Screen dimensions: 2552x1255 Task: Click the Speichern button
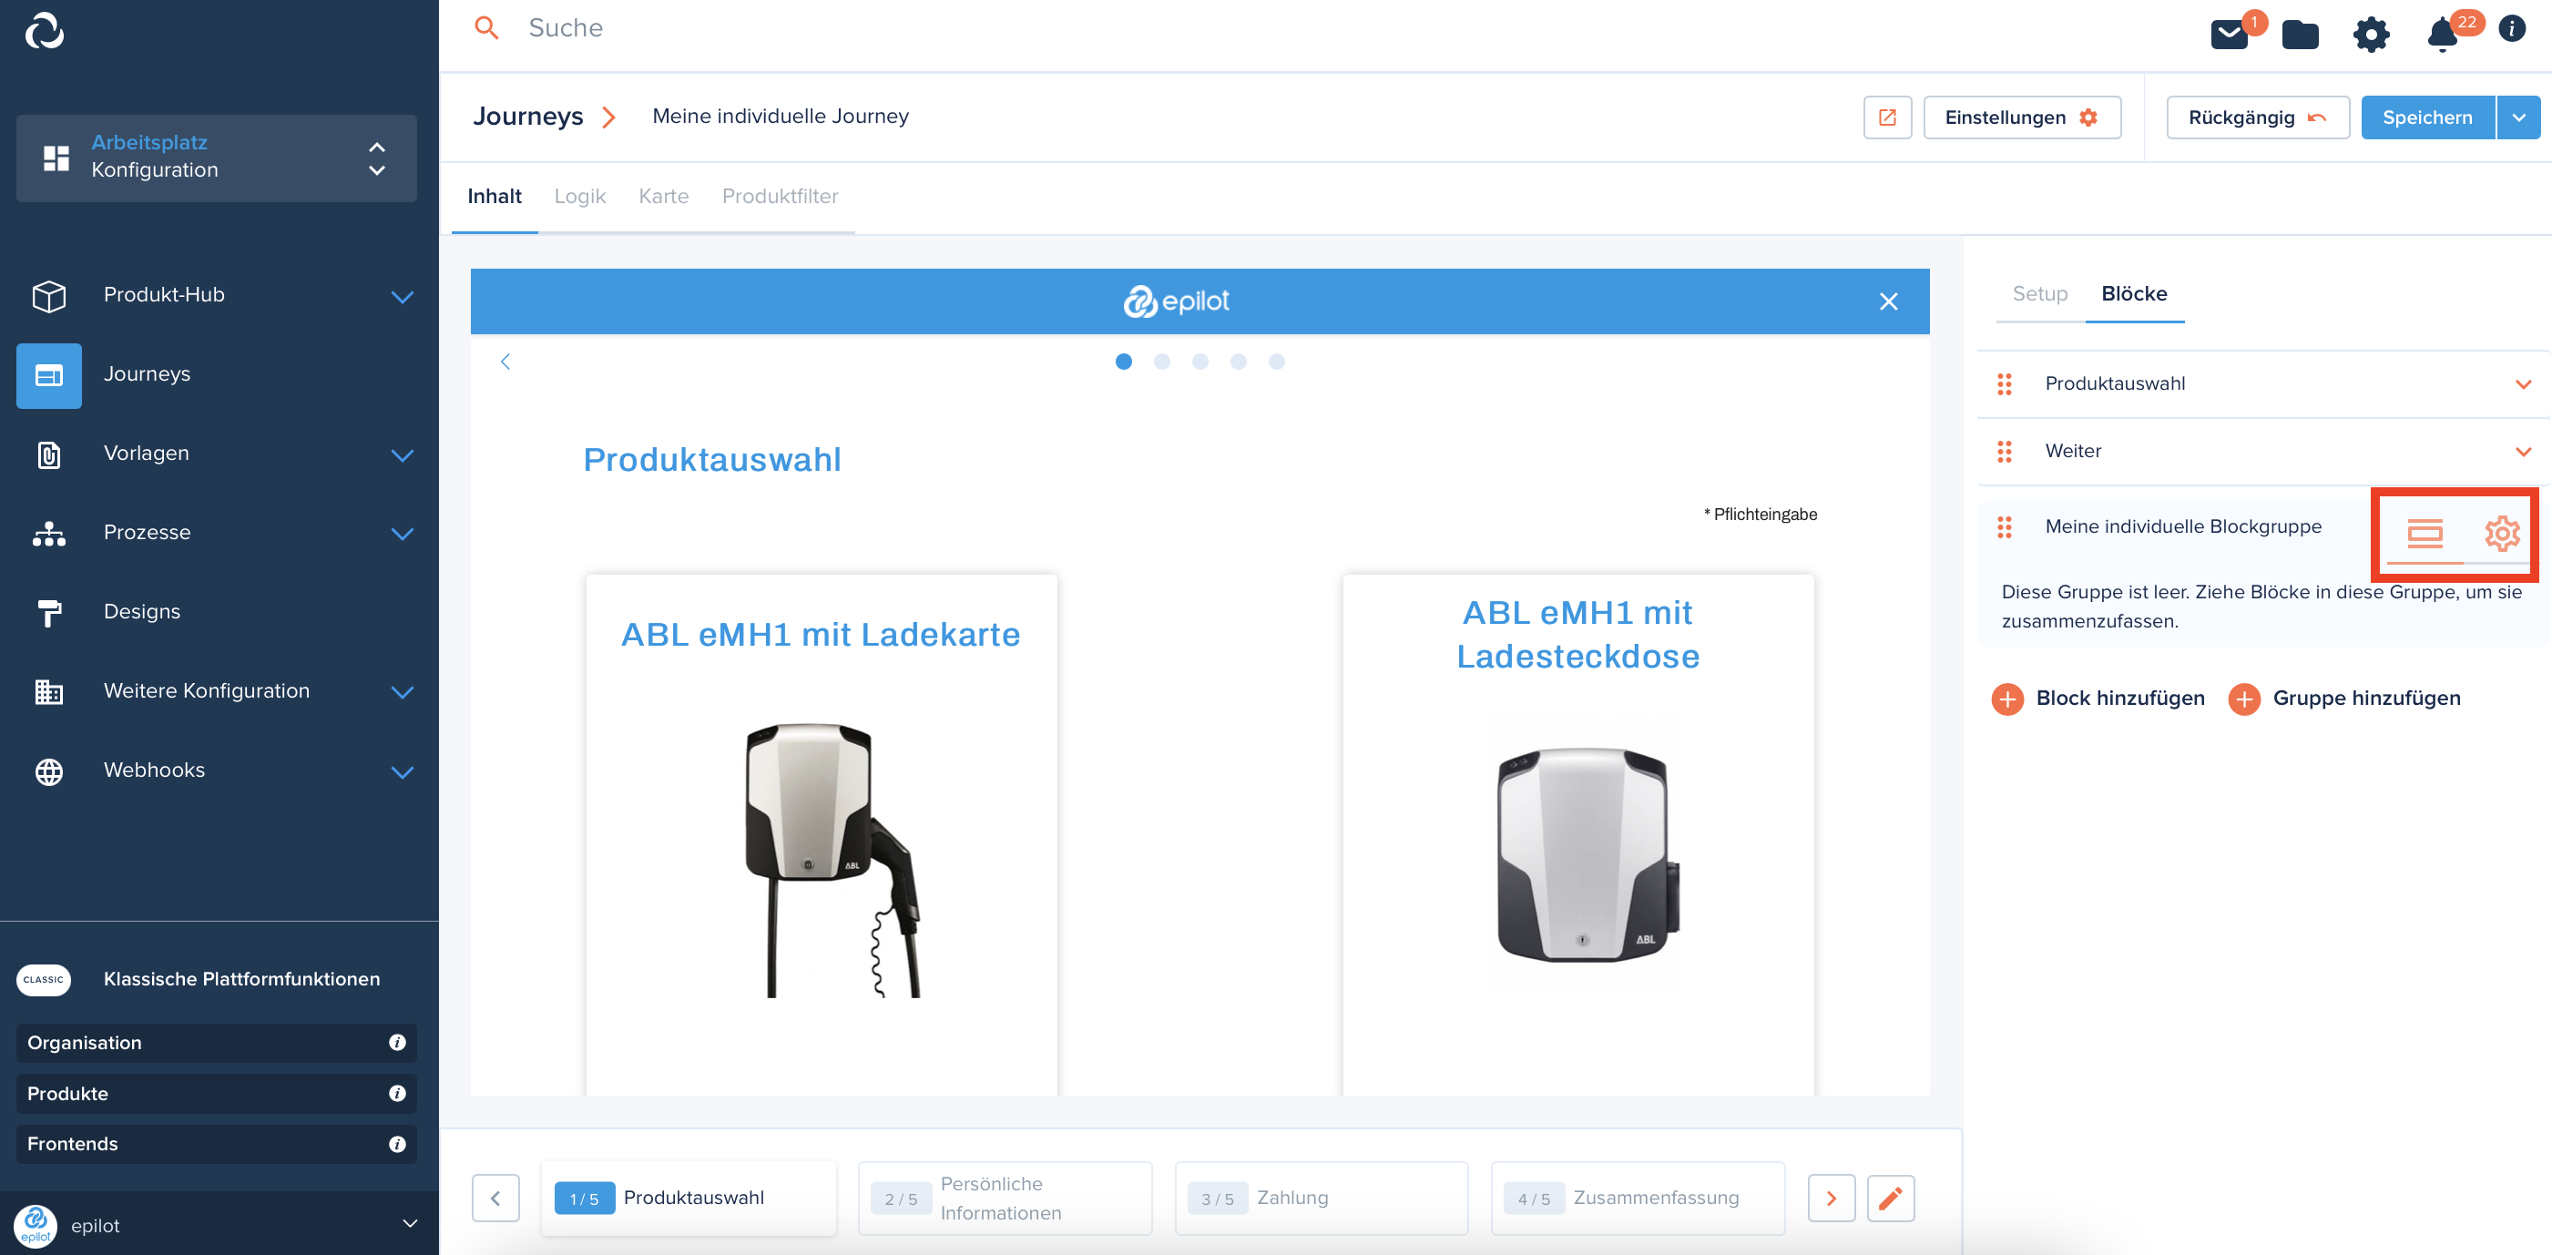coord(2427,117)
